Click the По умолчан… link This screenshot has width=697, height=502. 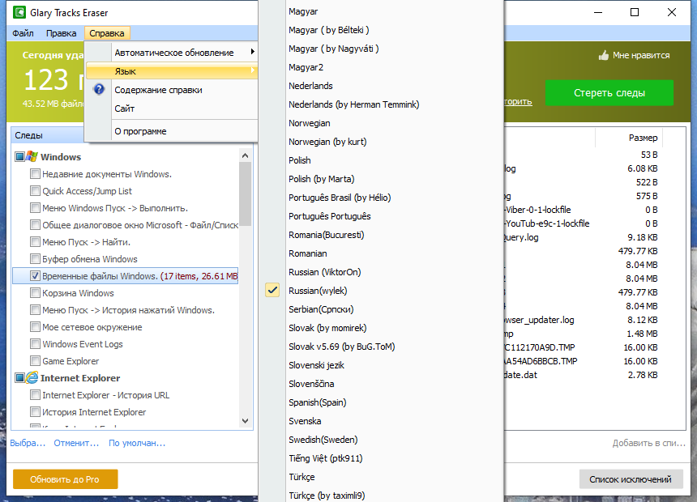(137, 443)
